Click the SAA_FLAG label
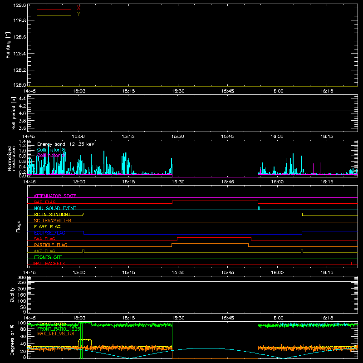This screenshot has width=363, height=363. tap(44, 239)
